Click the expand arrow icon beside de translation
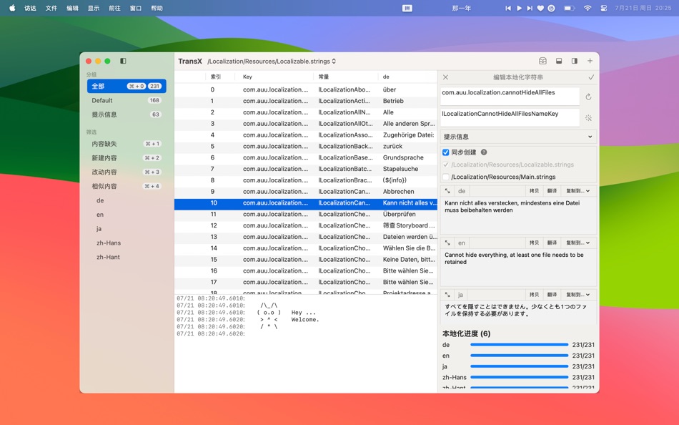 447,191
